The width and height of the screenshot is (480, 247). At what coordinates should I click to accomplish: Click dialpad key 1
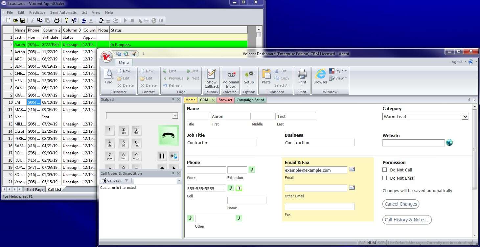click(x=110, y=130)
